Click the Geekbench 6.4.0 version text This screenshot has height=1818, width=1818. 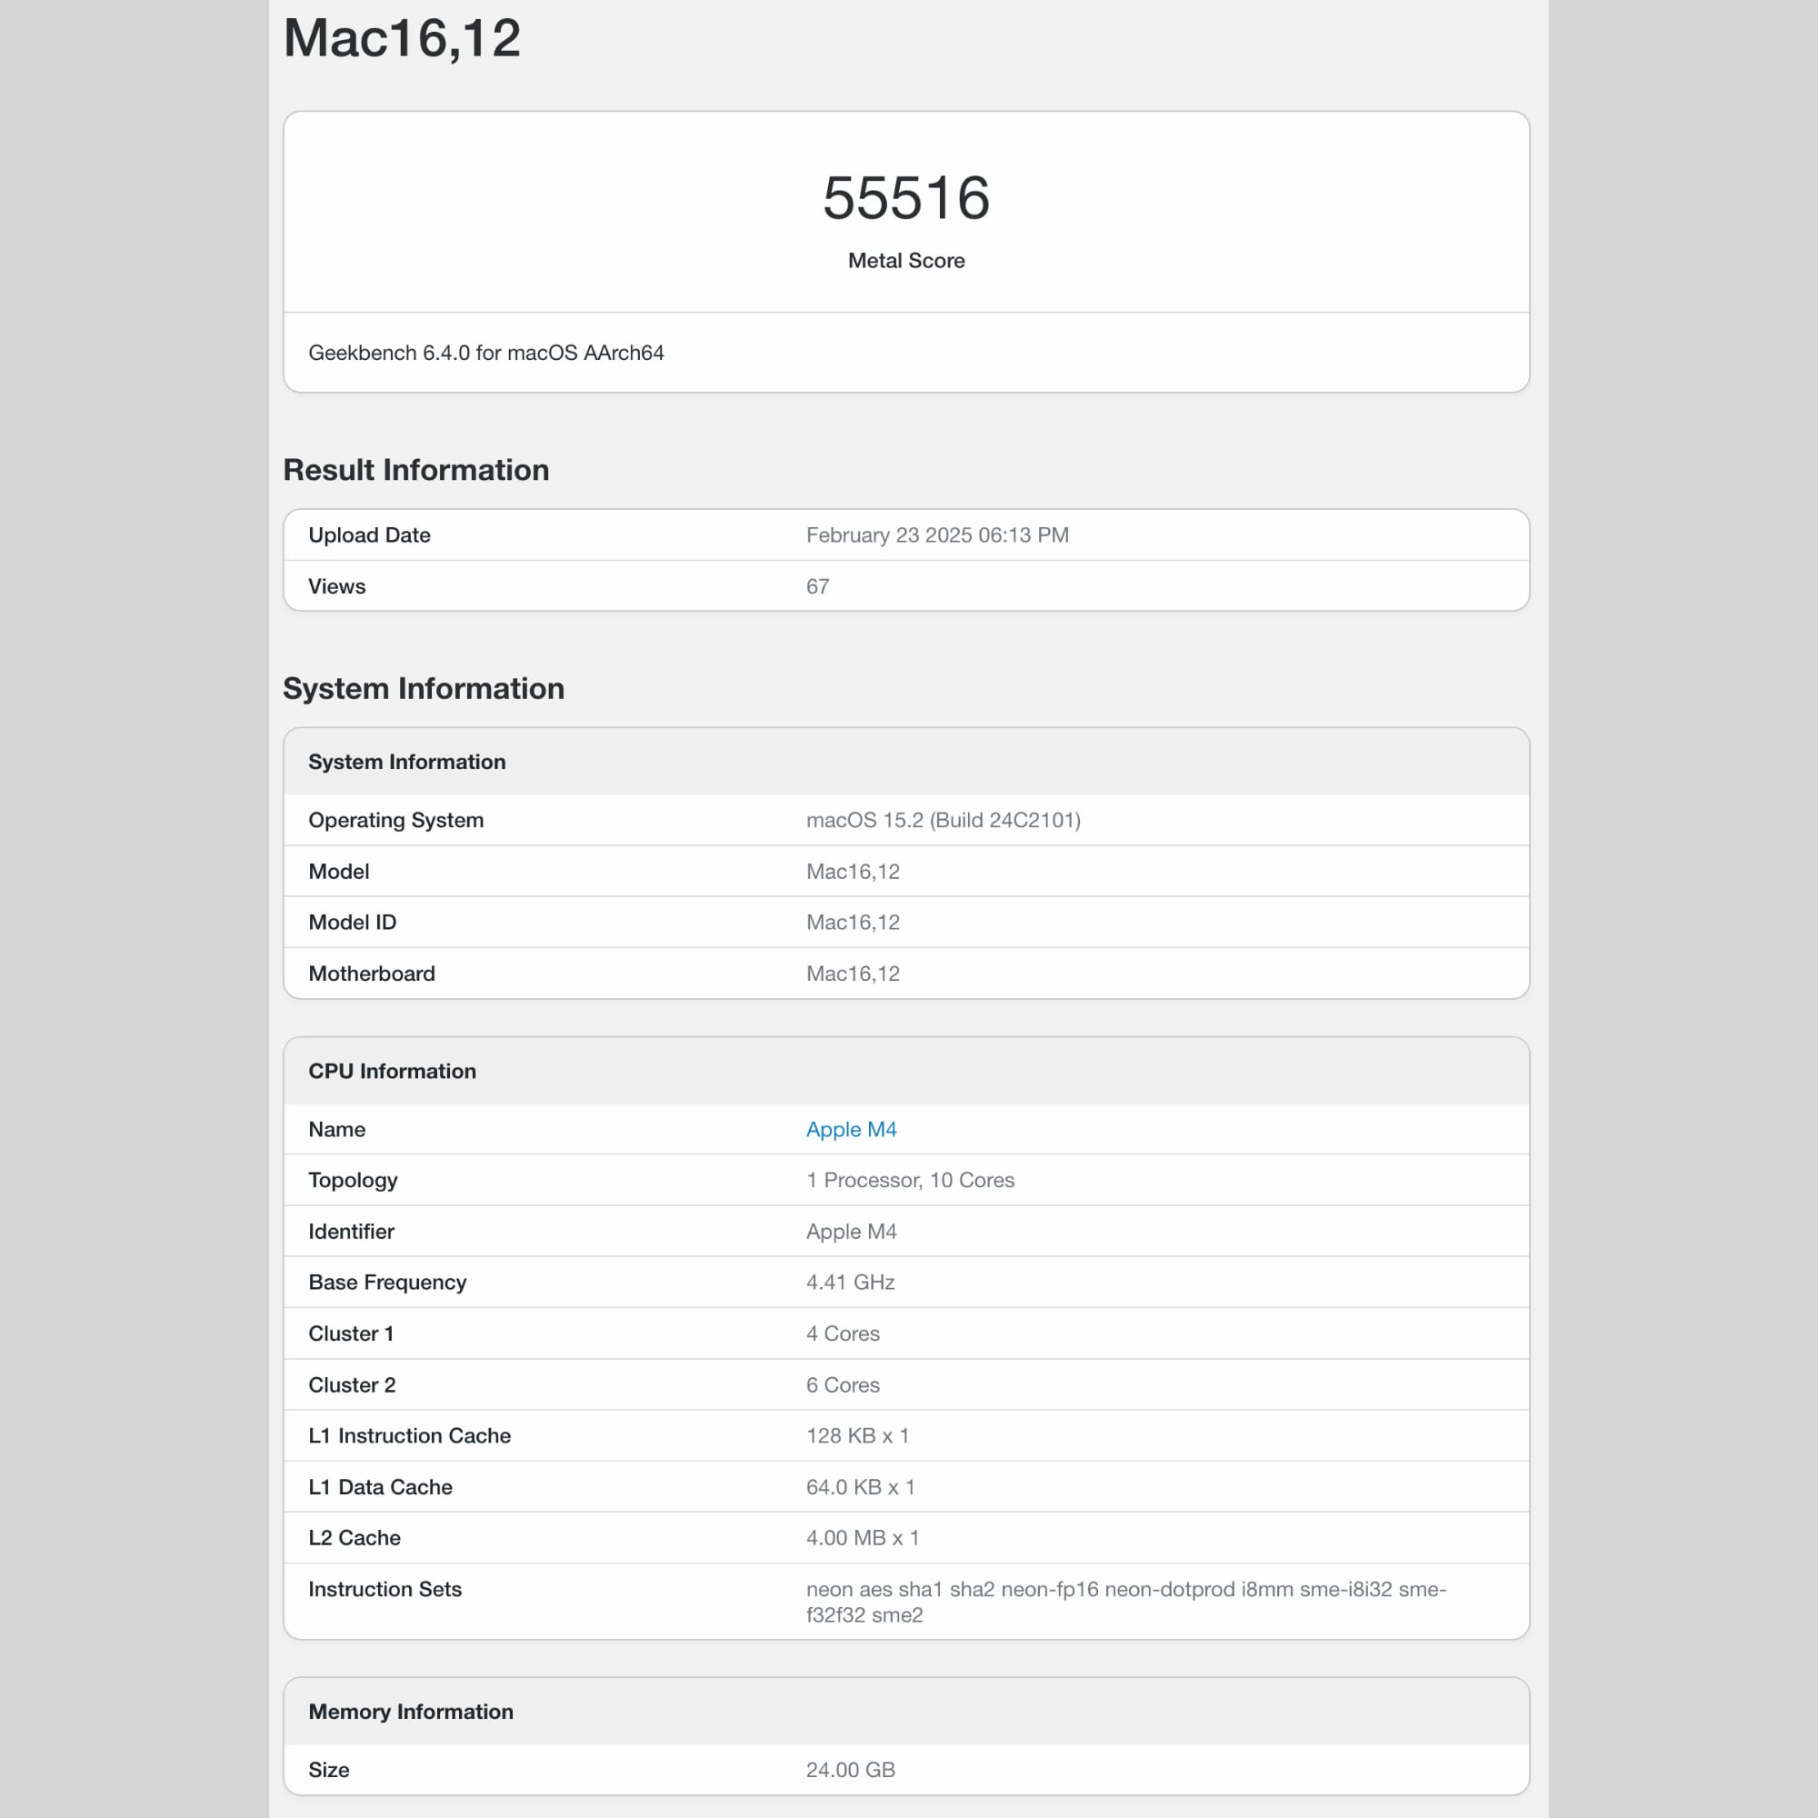tap(485, 353)
